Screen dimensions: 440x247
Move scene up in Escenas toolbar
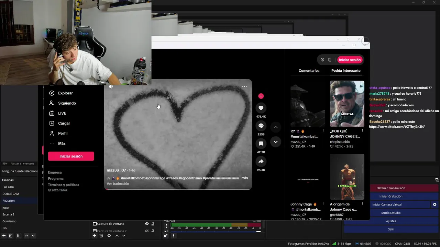[26, 236]
